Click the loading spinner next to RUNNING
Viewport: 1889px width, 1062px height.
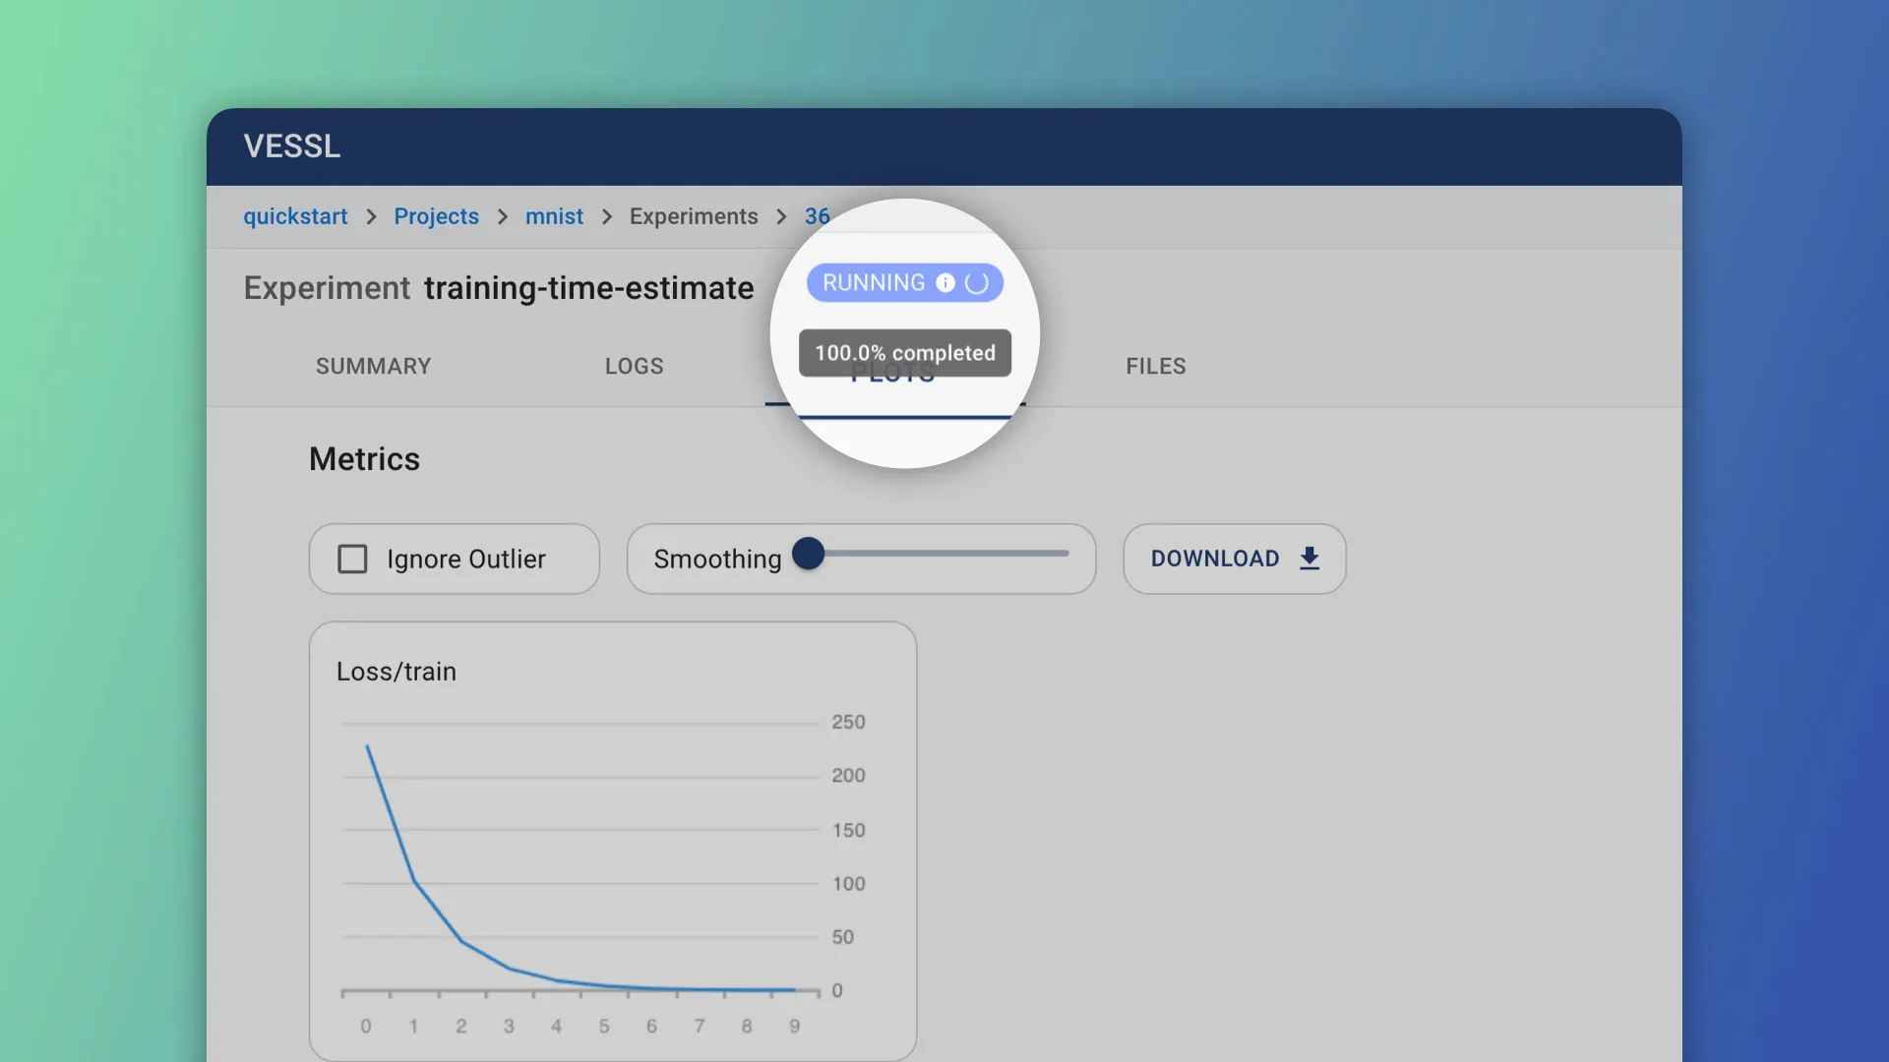tap(976, 283)
